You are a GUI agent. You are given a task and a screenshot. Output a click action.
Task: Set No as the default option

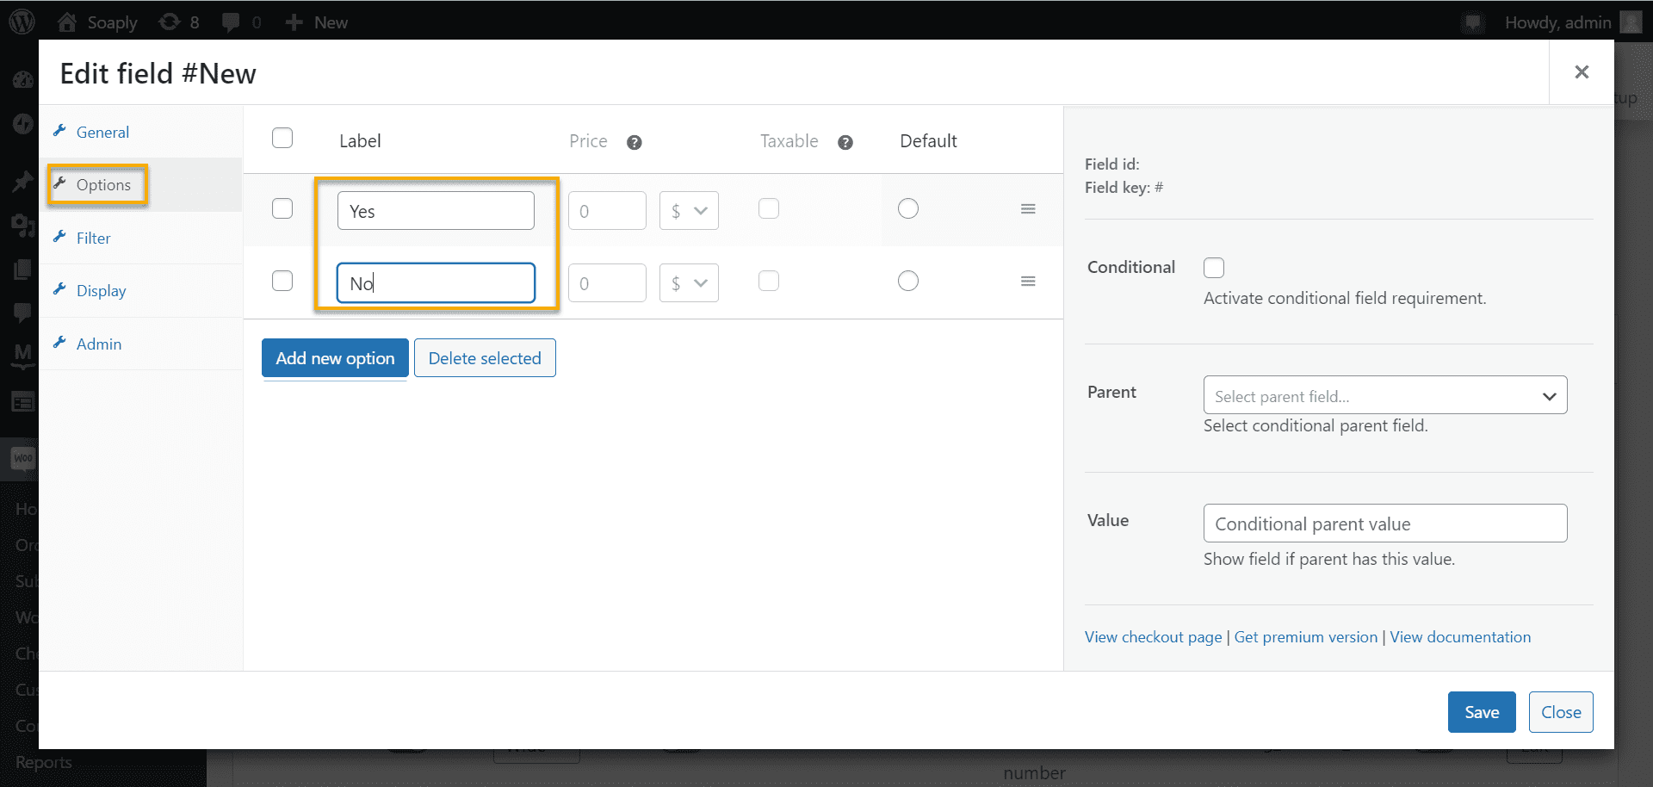908,281
